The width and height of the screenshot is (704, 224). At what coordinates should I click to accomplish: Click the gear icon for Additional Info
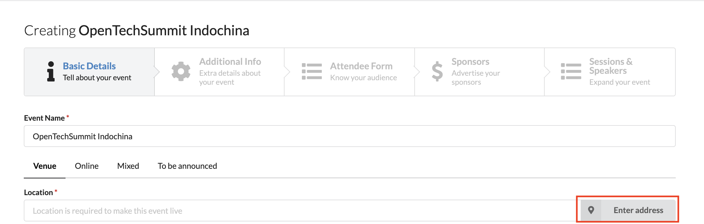click(x=181, y=71)
